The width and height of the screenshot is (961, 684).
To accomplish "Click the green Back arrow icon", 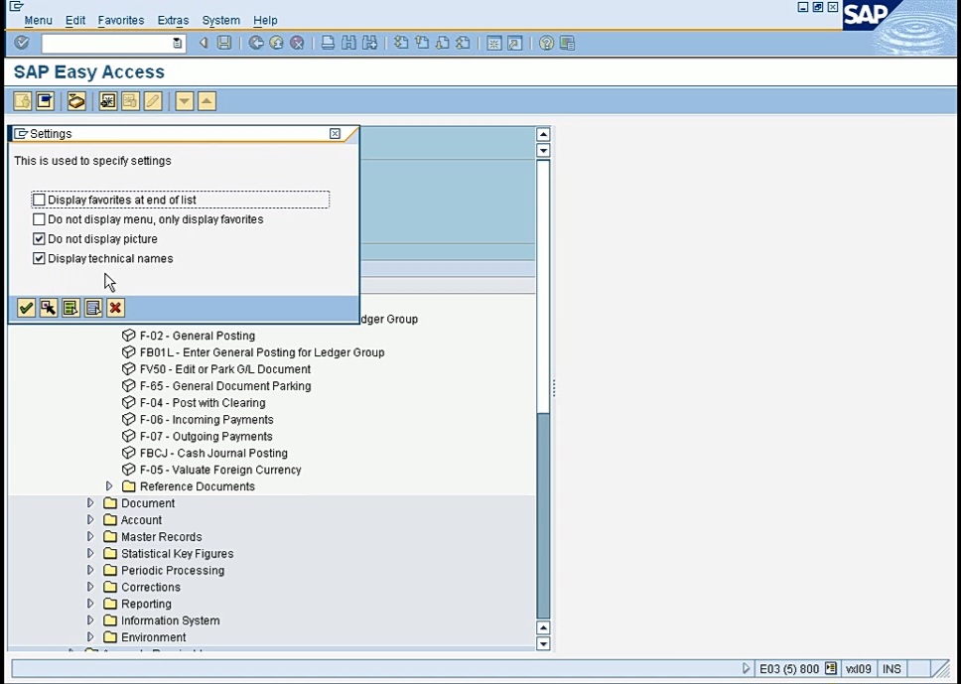I will [256, 43].
